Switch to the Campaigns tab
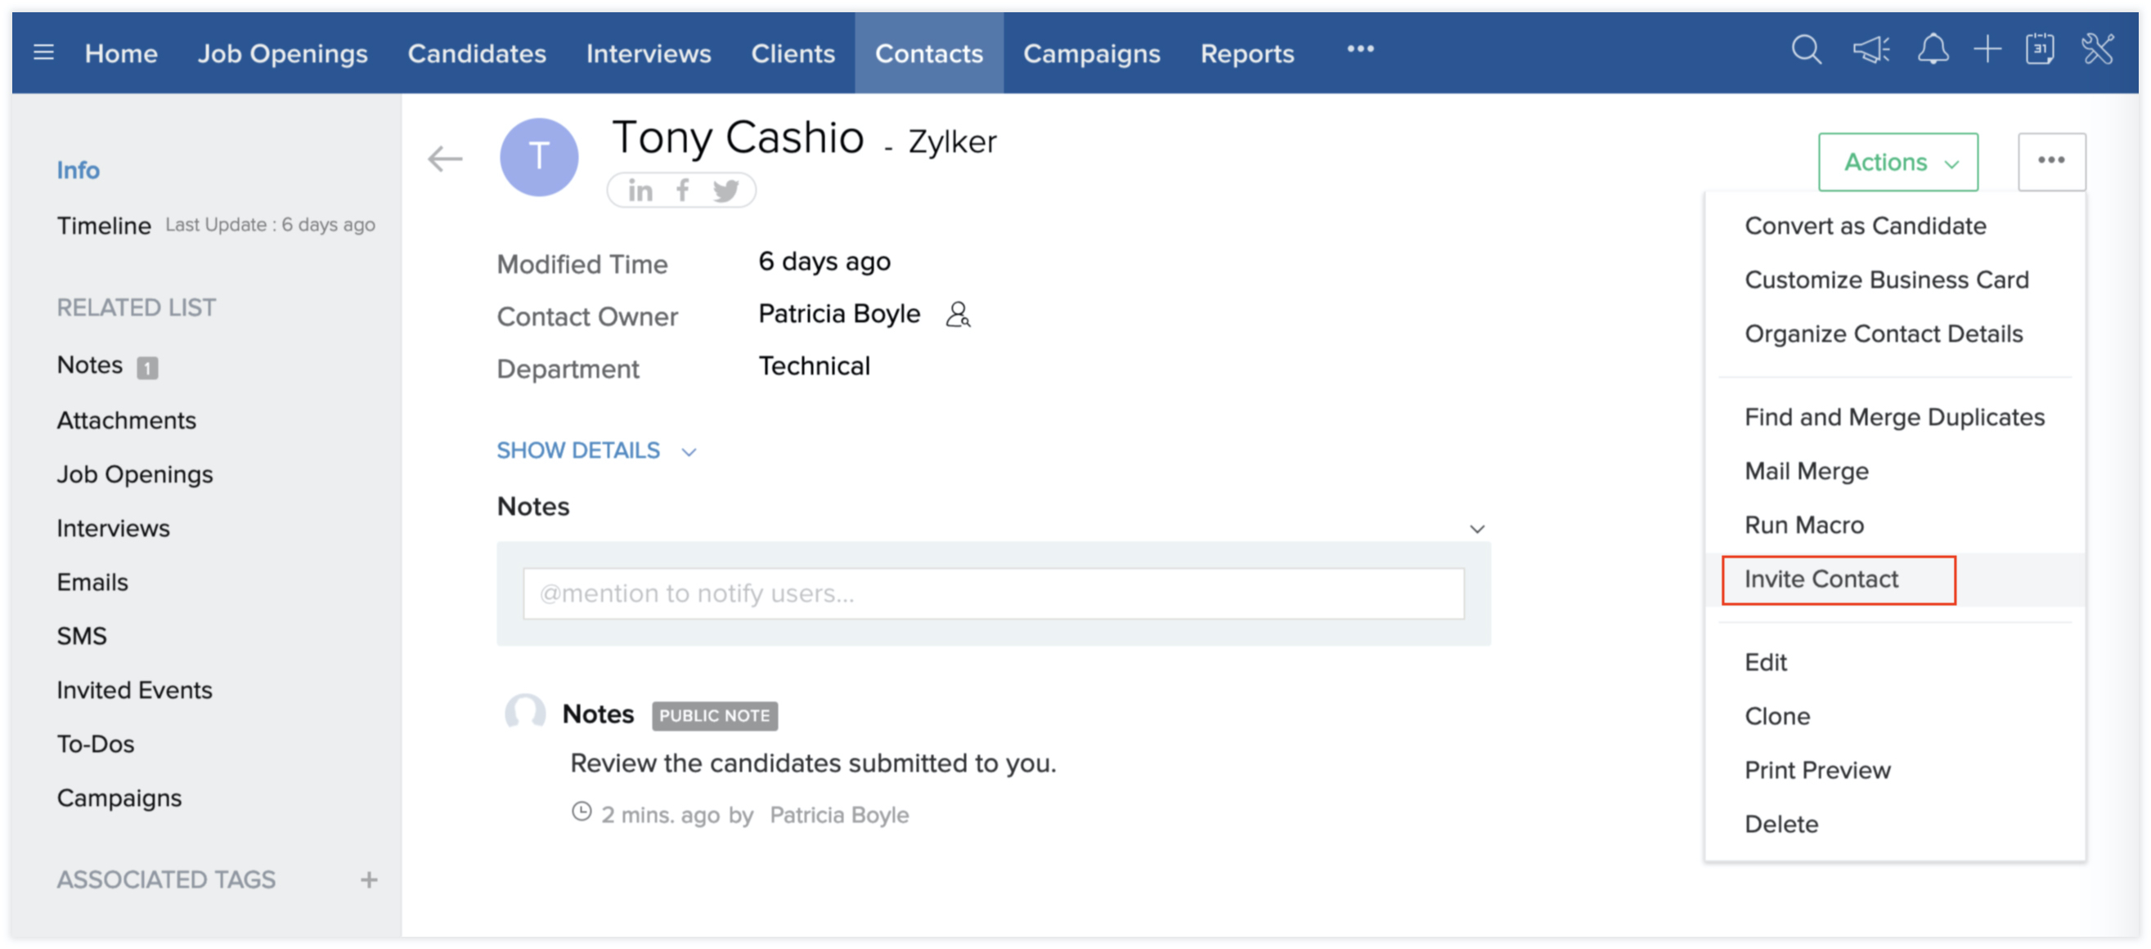2151x949 pixels. point(1091,52)
